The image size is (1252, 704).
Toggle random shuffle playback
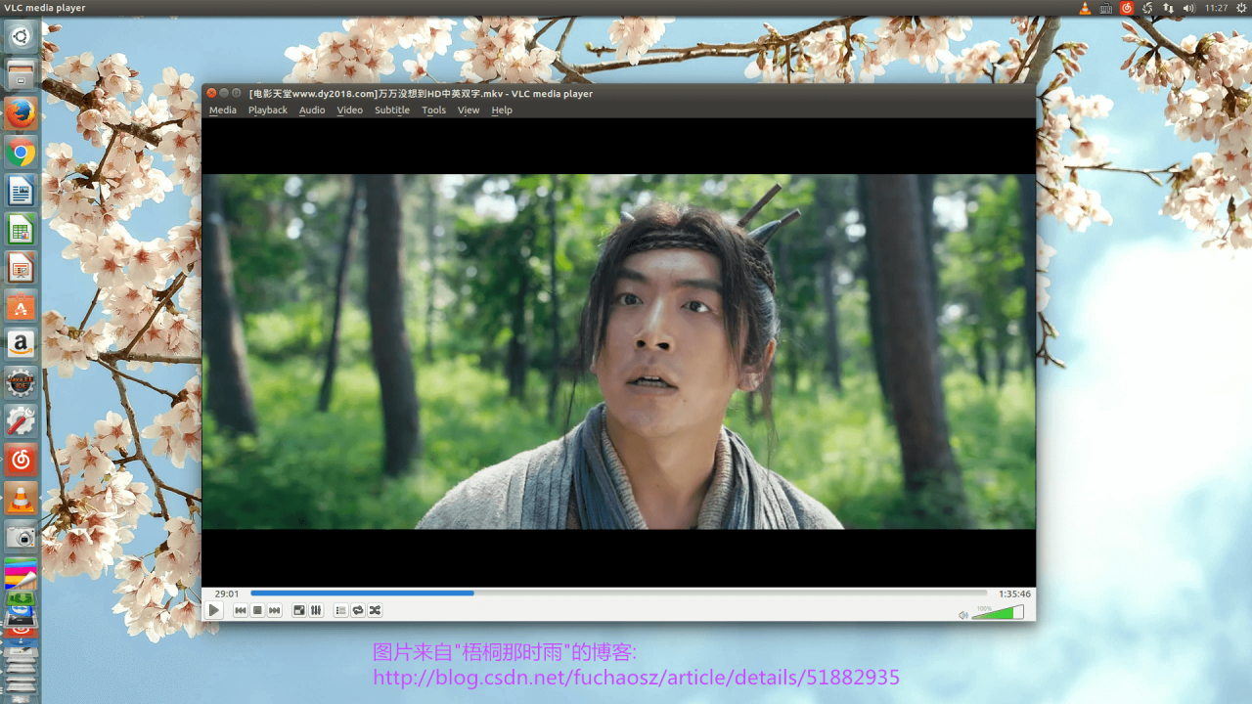[375, 610]
